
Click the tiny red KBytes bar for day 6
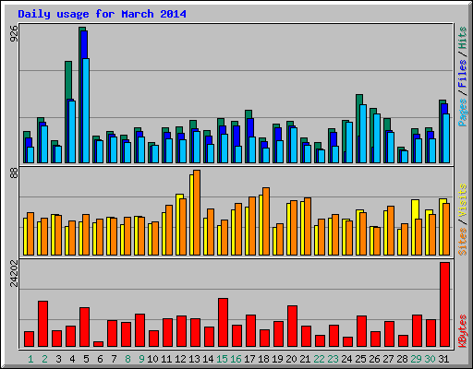[x=98, y=344]
